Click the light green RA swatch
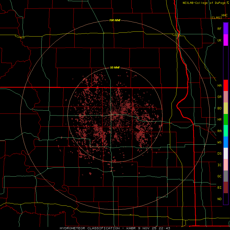This screenshot has height=230, width=230. point(226,131)
